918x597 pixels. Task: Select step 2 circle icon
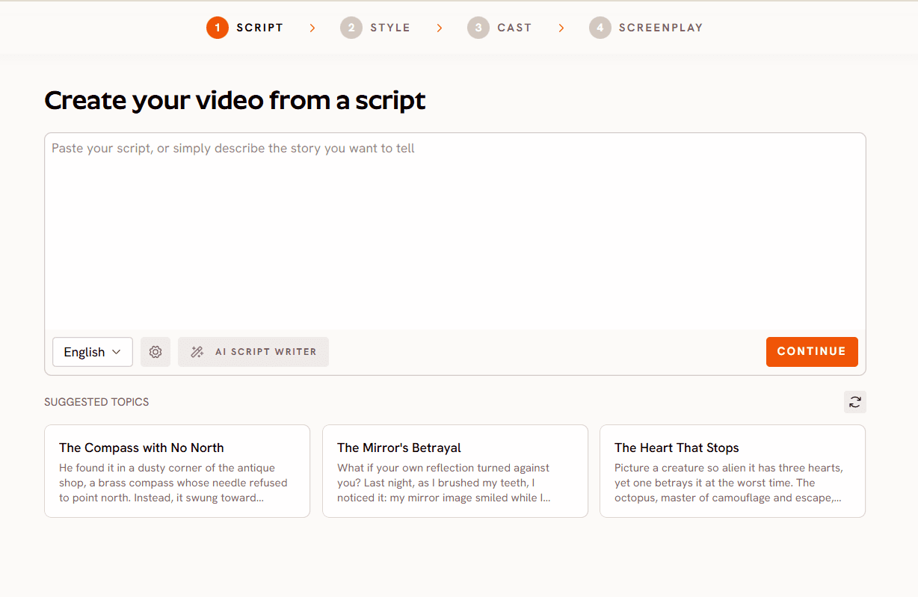point(351,28)
